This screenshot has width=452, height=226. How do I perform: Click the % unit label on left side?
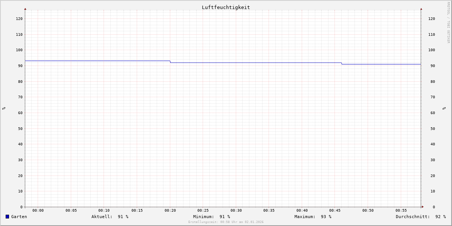point(4,108)
